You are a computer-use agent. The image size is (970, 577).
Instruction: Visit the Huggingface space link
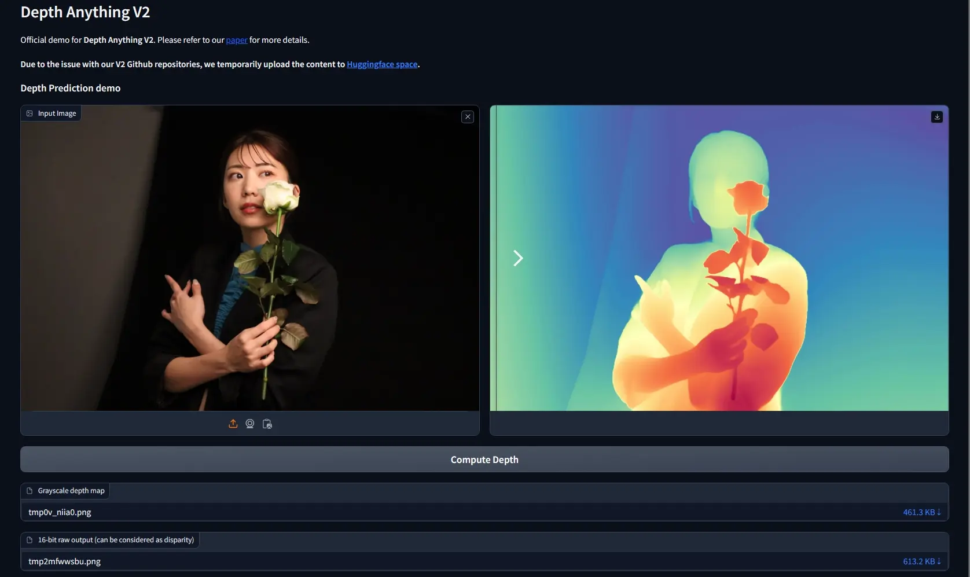(382, 64)
